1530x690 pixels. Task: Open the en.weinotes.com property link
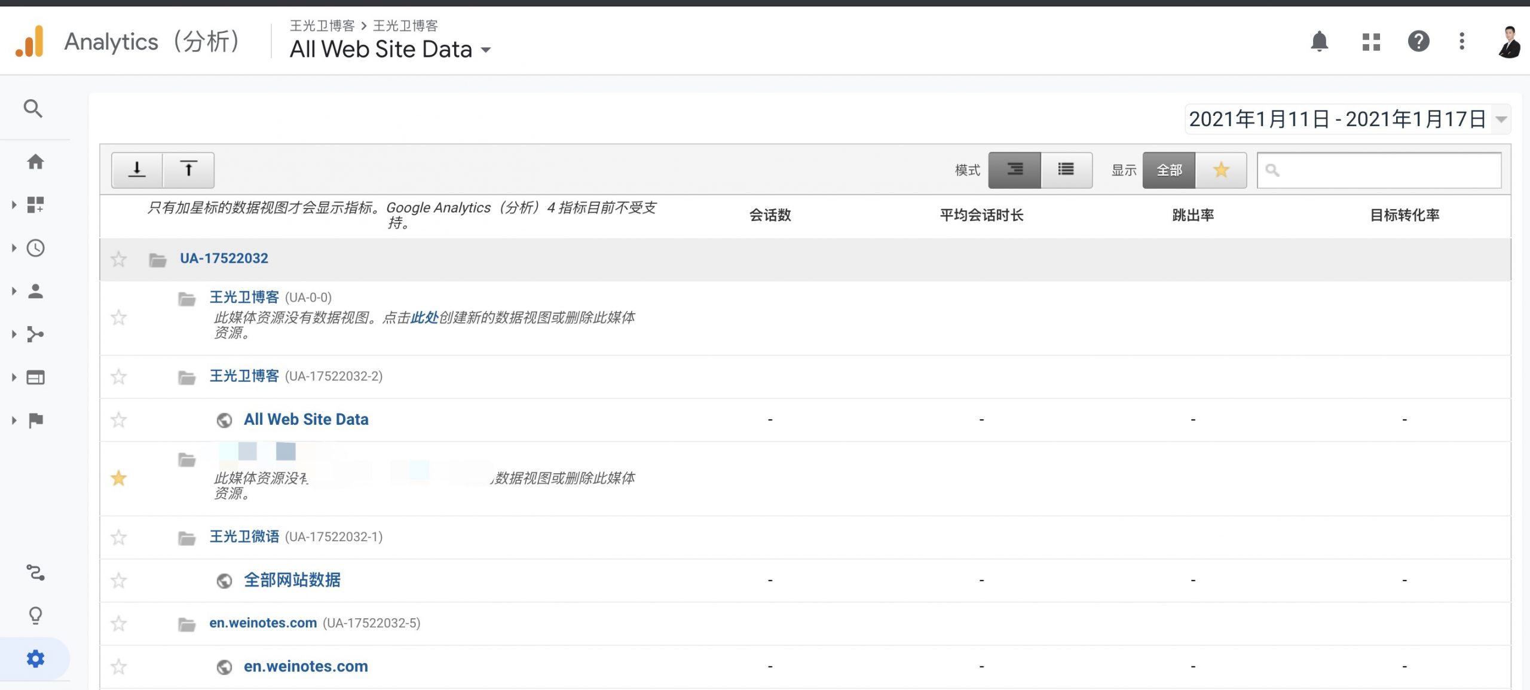pyautogui.click(x=263, y=622)
